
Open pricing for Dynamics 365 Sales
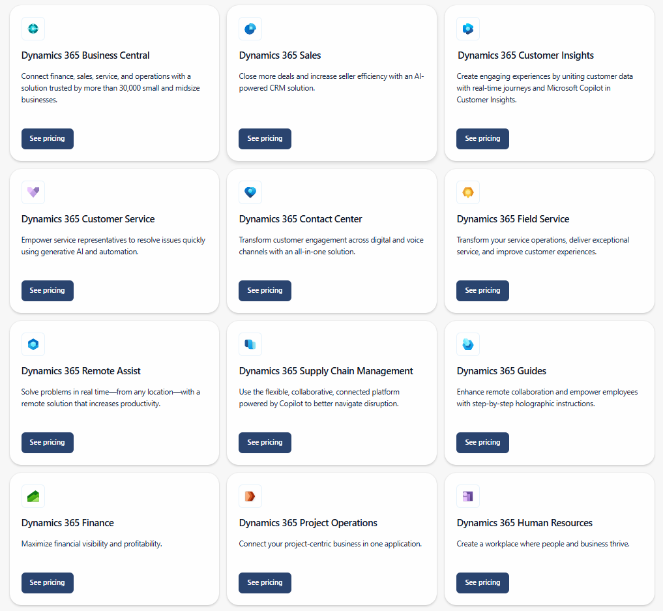pos(265,138)
